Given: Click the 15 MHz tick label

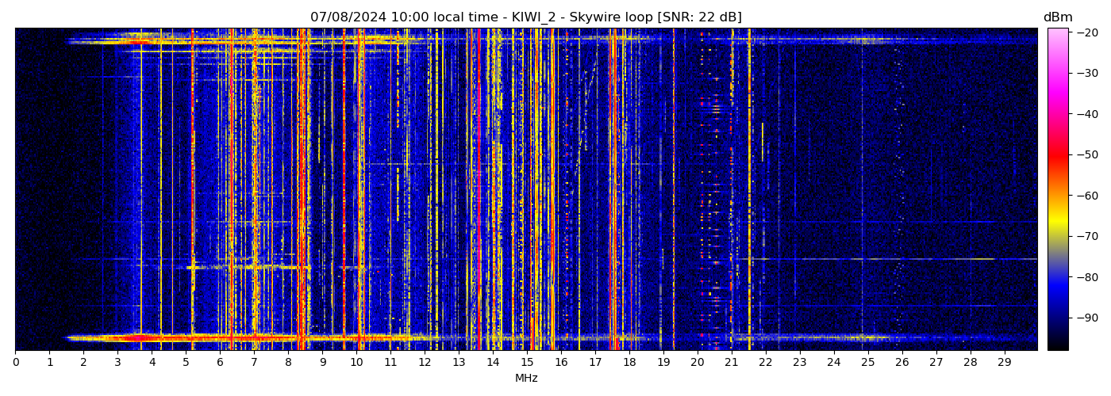Looking at the screenshot, I should (527, 363).
